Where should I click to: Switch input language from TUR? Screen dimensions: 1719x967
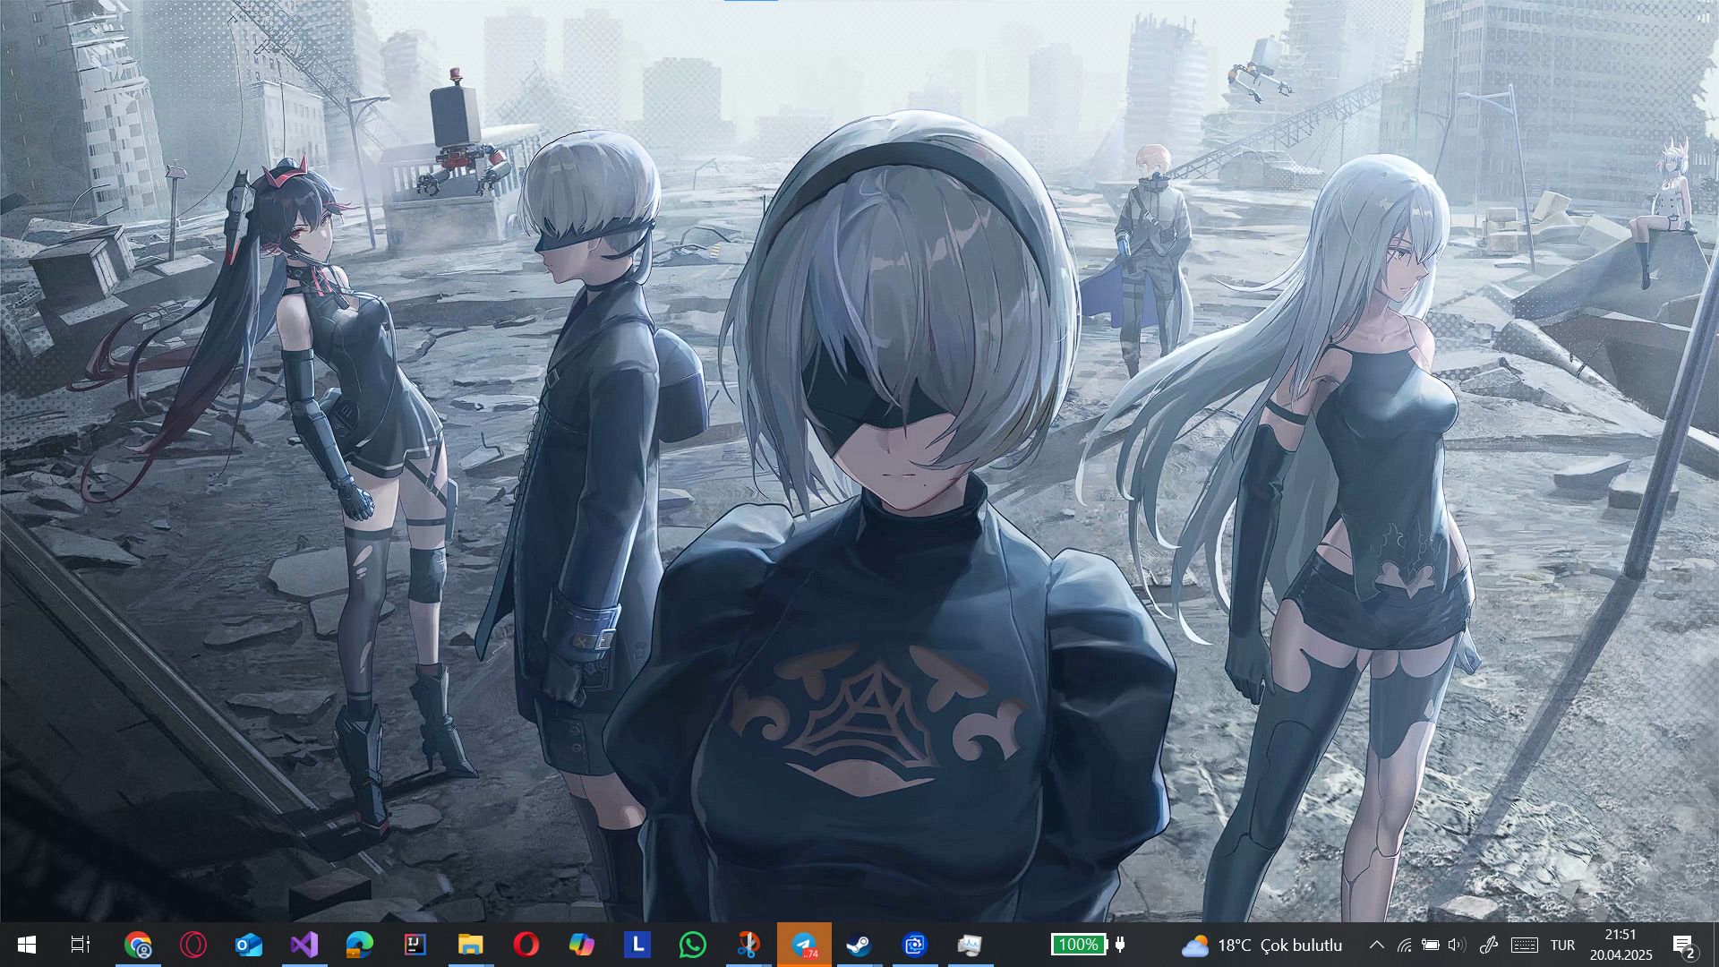click(1562, 945)
